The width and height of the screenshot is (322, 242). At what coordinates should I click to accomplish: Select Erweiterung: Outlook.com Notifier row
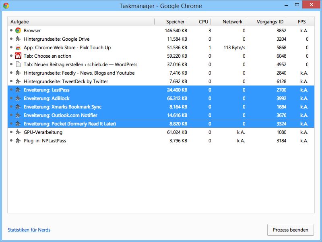(x=161, y=115)
